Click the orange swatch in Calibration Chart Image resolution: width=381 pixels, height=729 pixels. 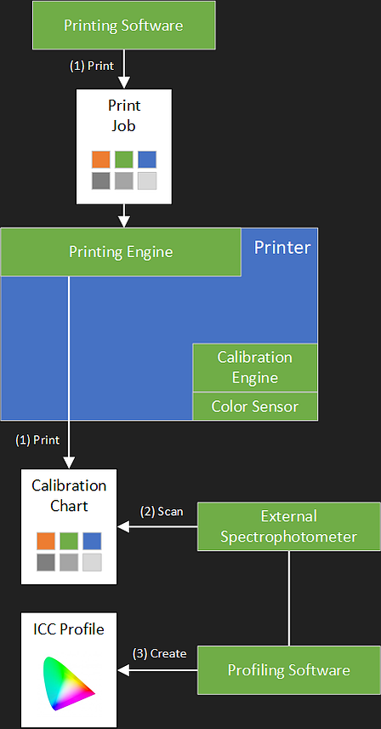tap(46, 541)
